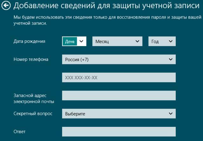Focus the phone number field XXX XXX-XX-XX
203x141 pixels.
(119, 77)
